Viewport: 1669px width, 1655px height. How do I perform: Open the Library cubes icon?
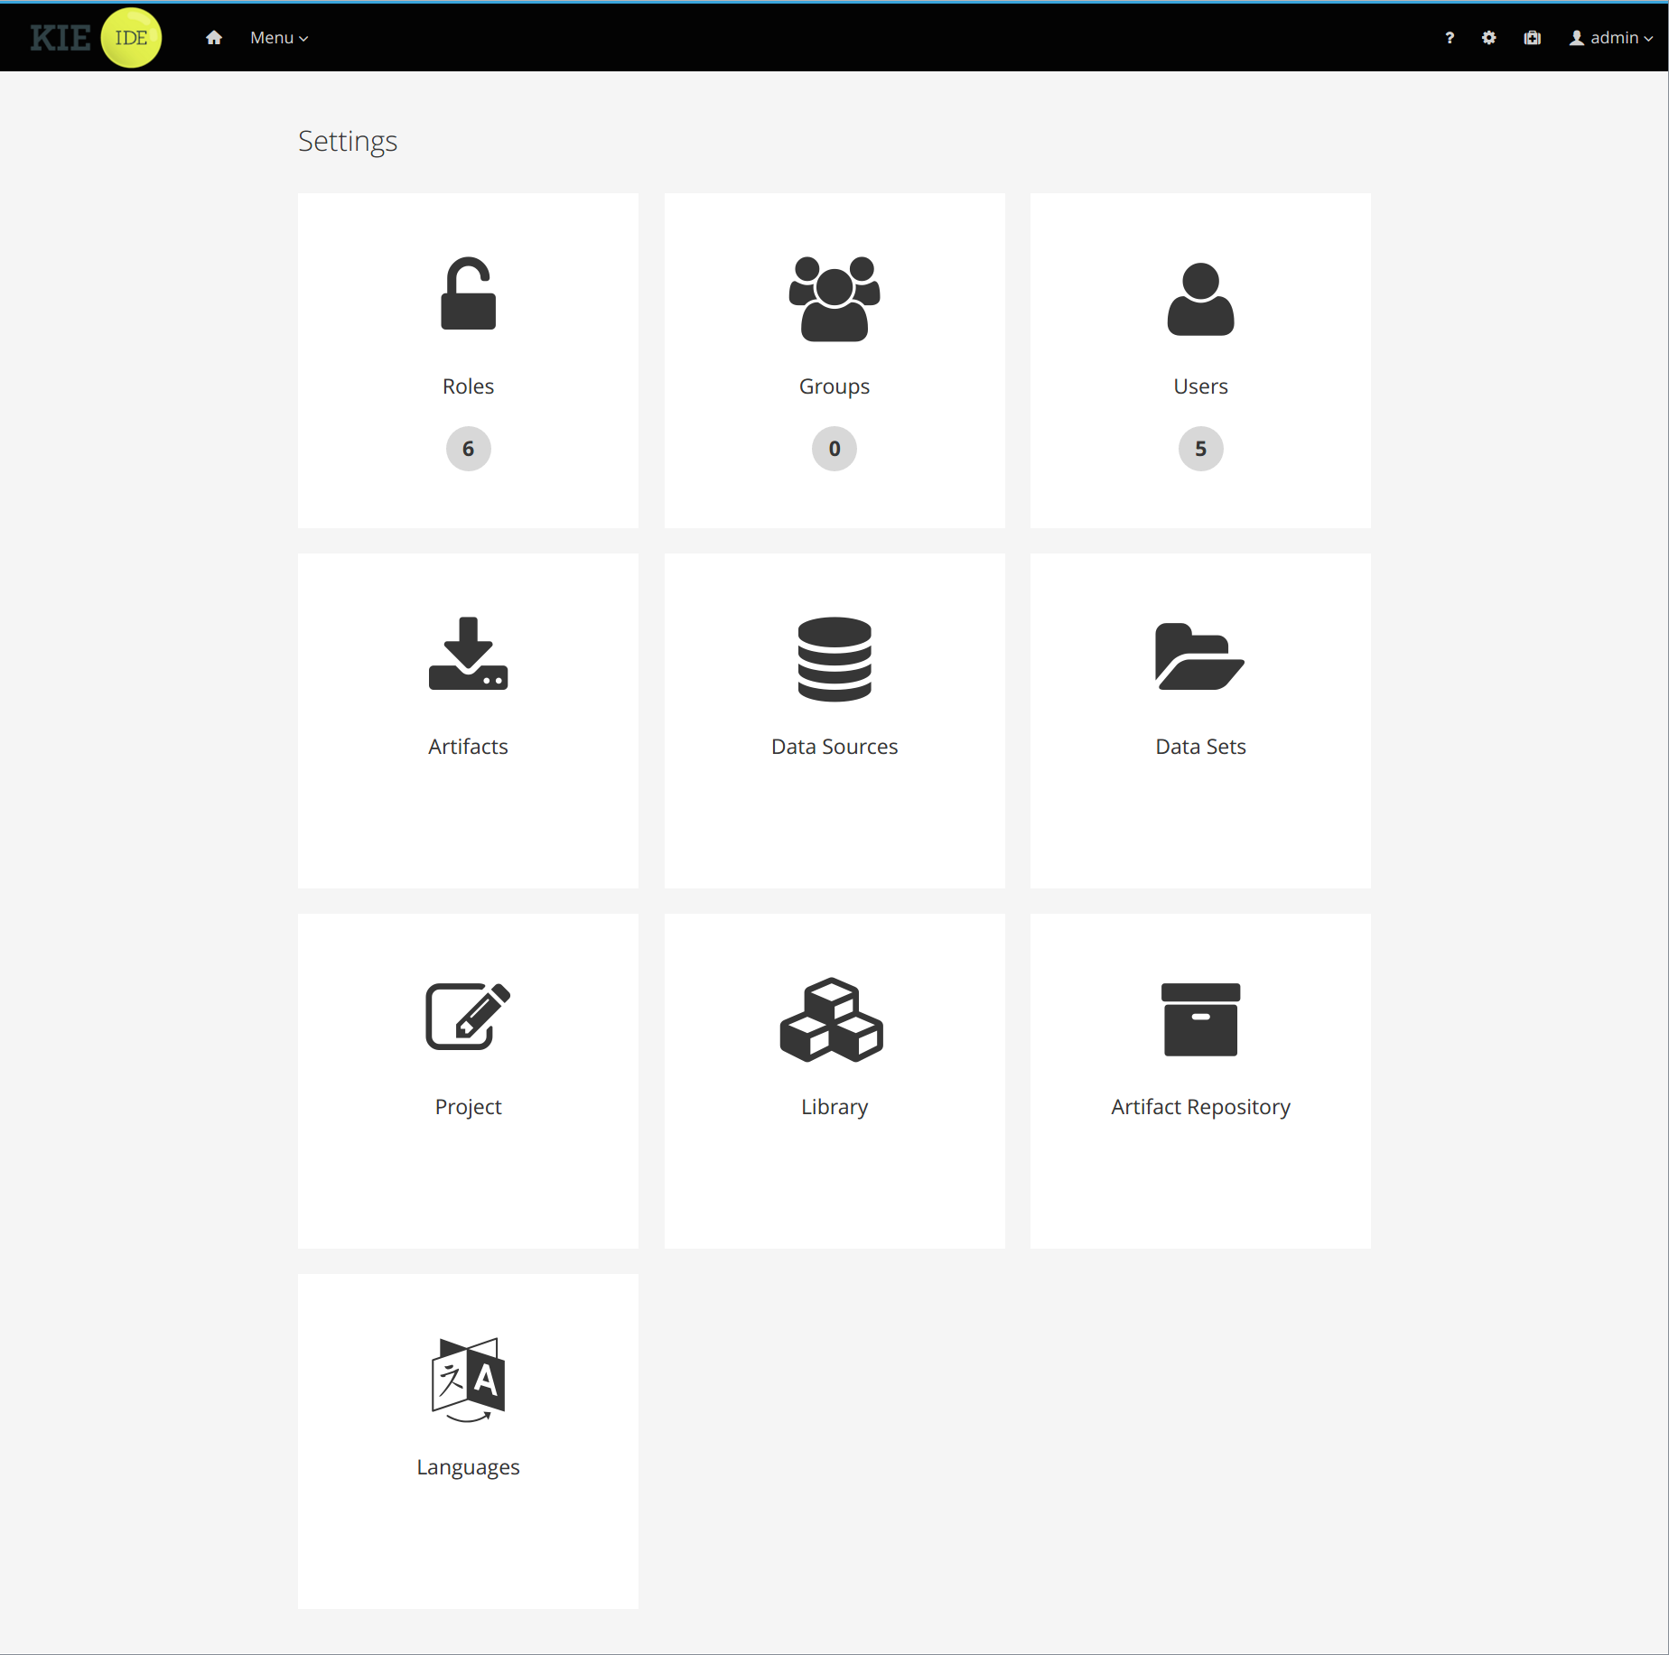point(832,1020)
